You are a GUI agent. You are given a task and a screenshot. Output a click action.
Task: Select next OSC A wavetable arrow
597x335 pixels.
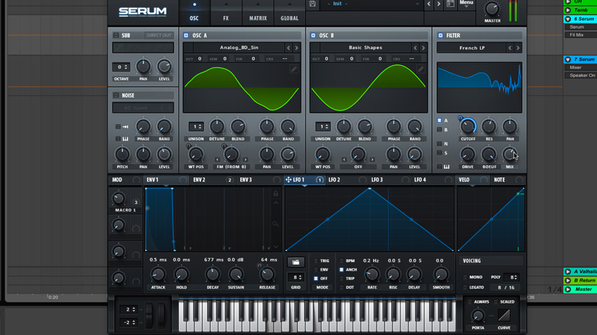[296, 48]
